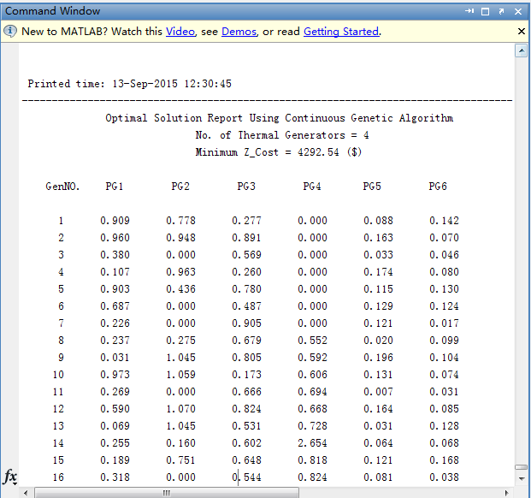Screen dimensions: 531x498
Task: Click the Optimal Solution Report title line
Action: 279,118
